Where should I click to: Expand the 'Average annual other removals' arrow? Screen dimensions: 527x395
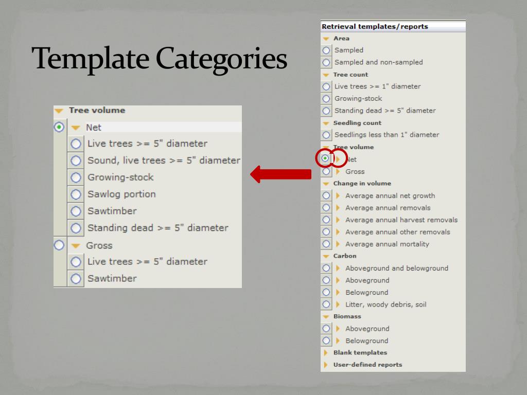[338, 232]
